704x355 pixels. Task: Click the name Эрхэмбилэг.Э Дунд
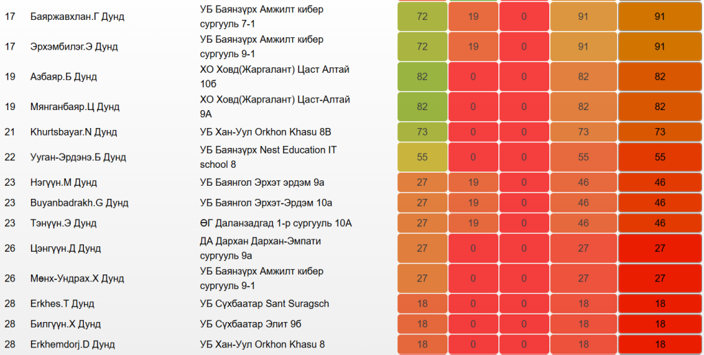[x=74, y=47]
